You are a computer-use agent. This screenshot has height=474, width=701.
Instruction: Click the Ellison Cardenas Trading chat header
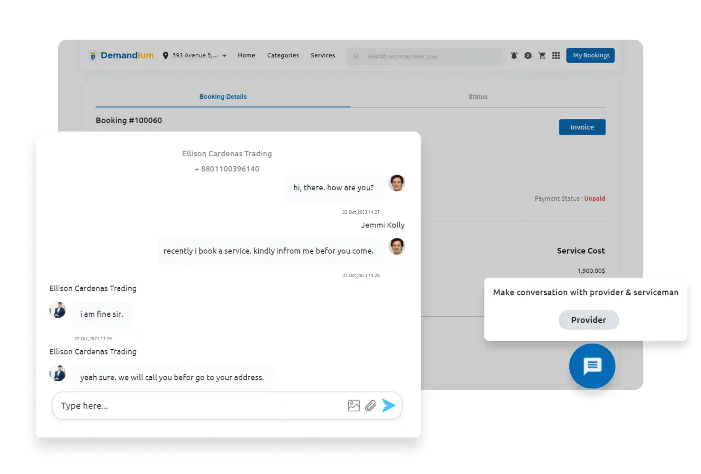pyautogui.click(x=227, y=153)
